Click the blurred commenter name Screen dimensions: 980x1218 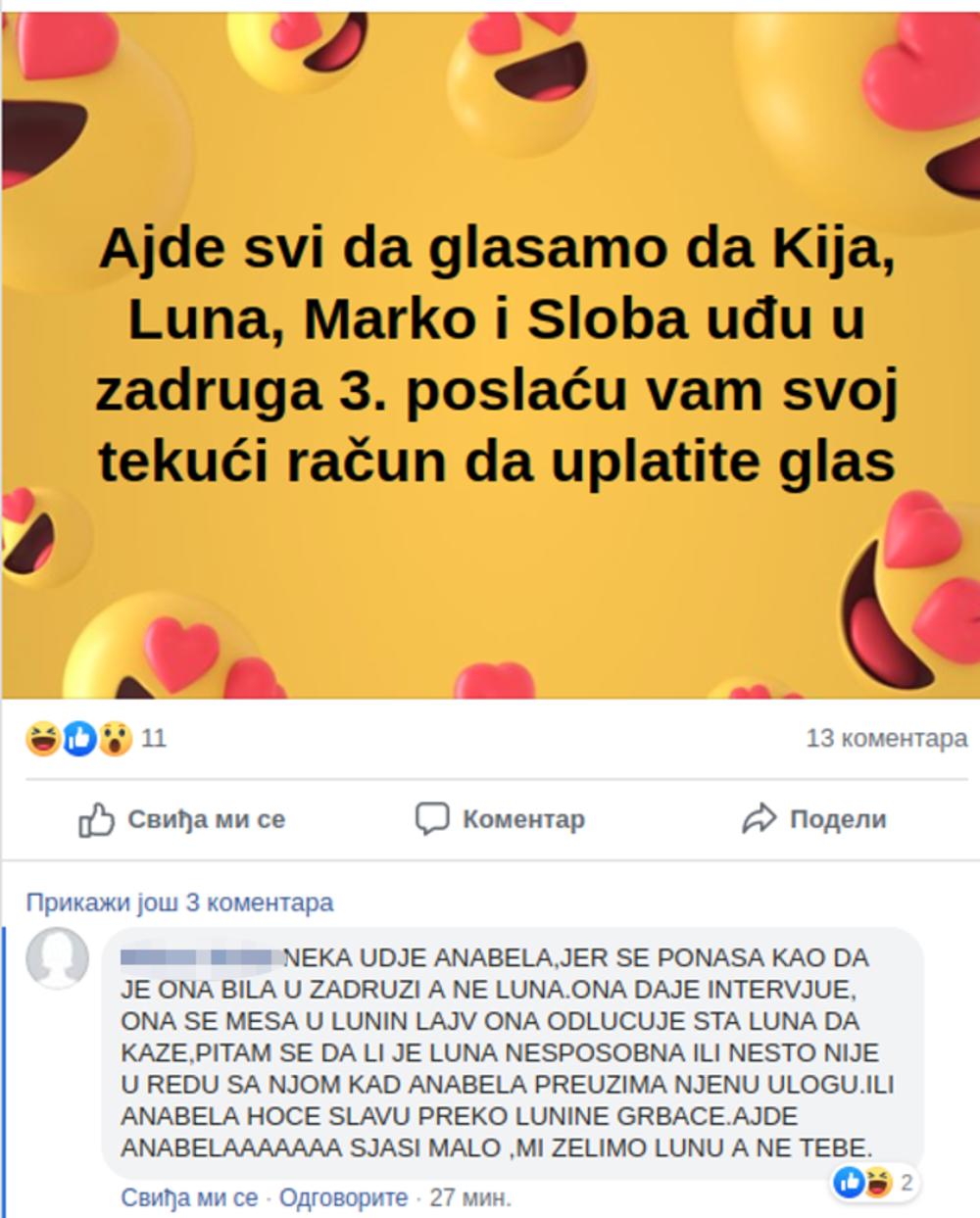tap(201, 957)
